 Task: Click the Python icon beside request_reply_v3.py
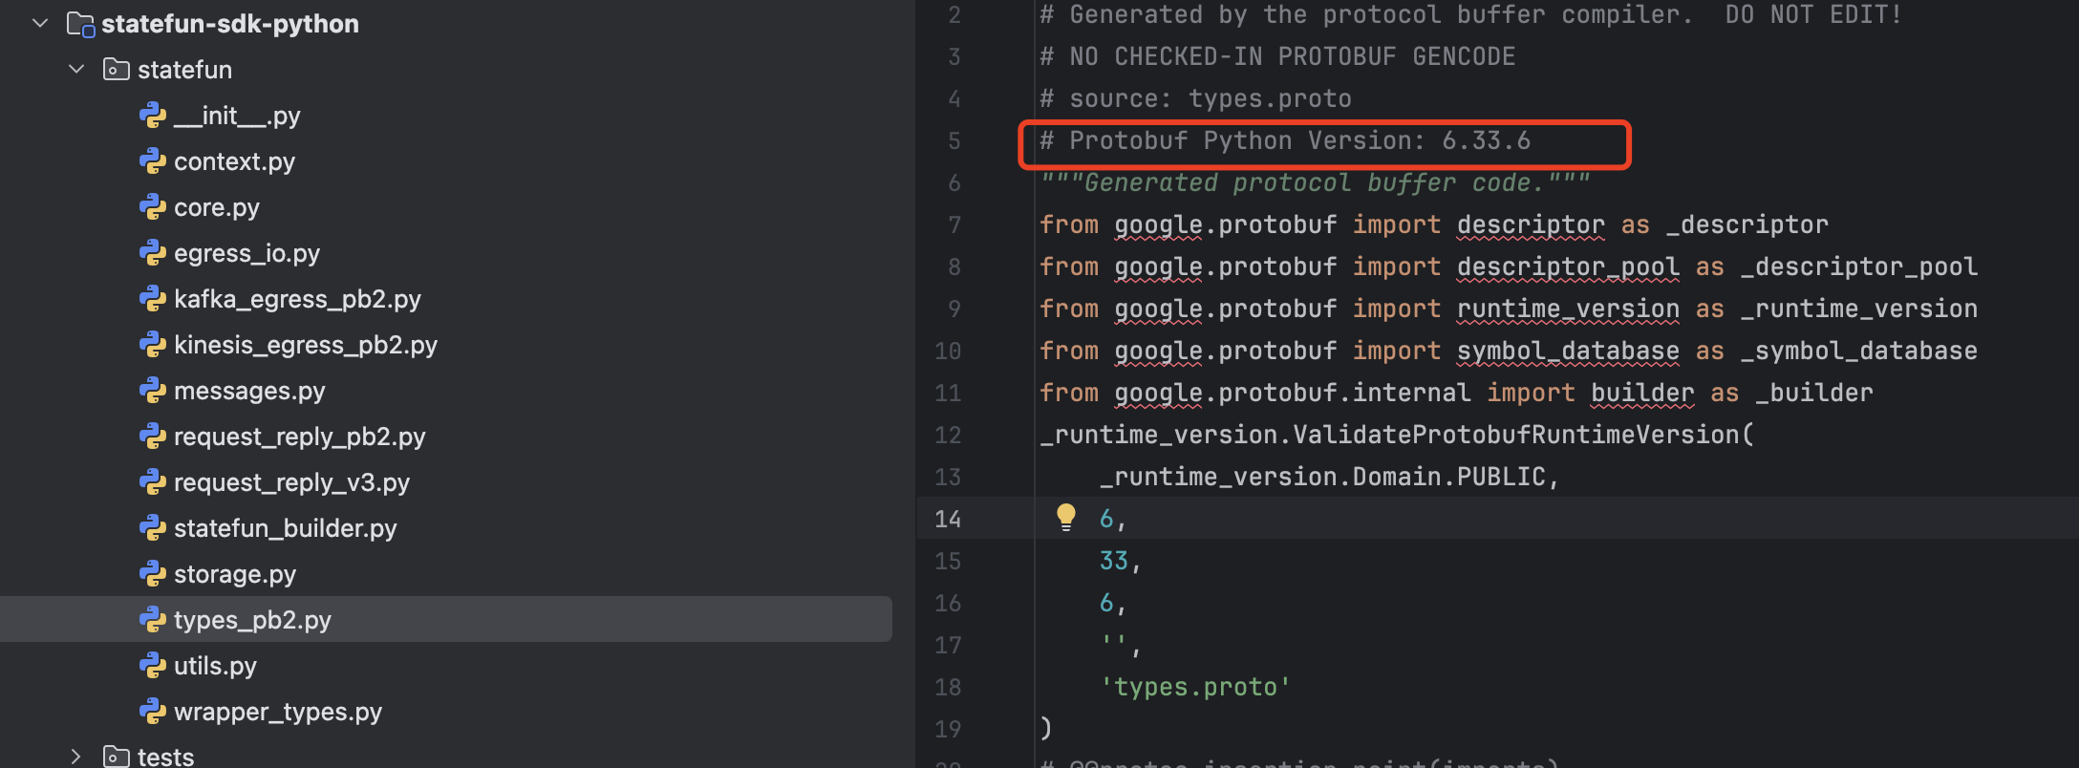tap(153, 482)
